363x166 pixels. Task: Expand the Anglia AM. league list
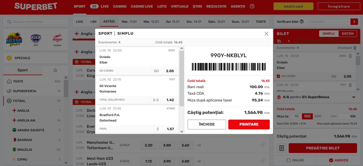coord(33,120)
